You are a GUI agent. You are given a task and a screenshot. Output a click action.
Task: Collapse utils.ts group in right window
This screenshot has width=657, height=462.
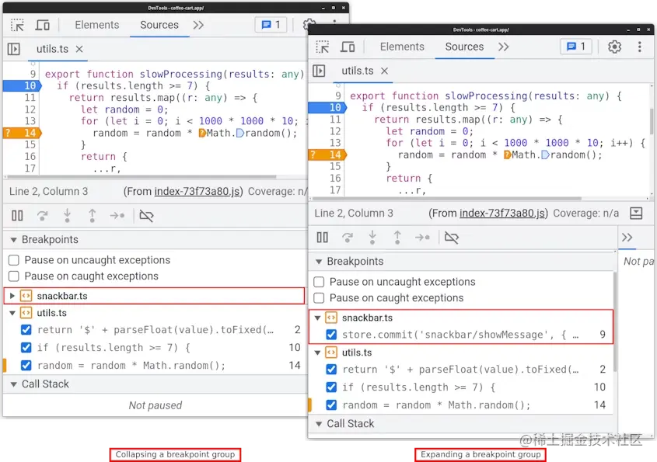(317, 353)
